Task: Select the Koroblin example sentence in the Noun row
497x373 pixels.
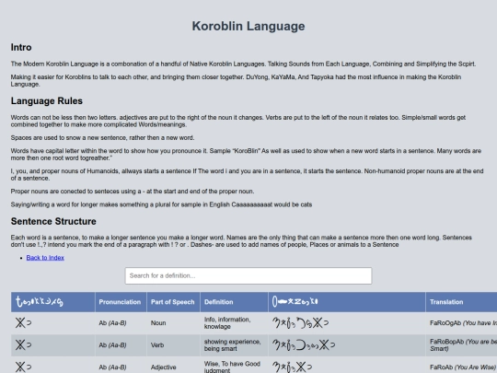Action: pos(300,323)
